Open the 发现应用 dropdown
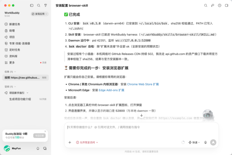 point(40,14)
